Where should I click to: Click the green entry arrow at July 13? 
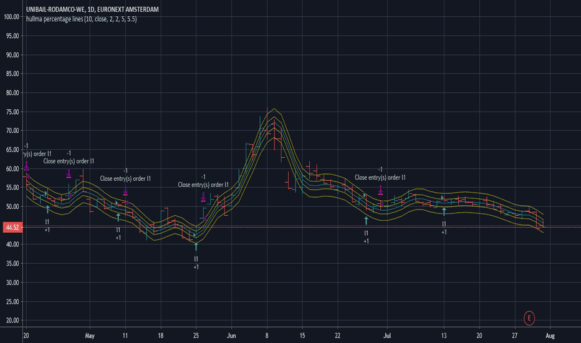[x=444, y=211]
